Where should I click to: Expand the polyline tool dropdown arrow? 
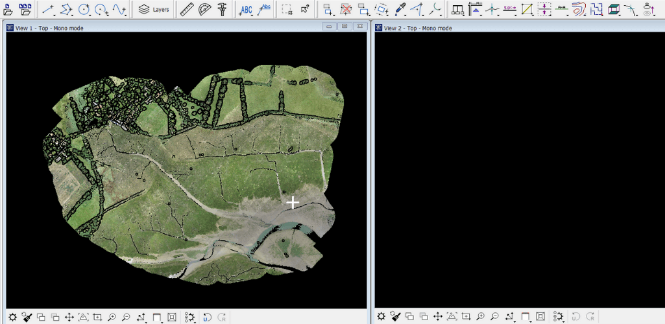73,14
